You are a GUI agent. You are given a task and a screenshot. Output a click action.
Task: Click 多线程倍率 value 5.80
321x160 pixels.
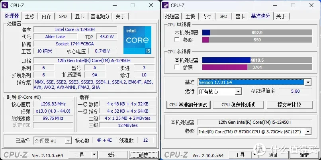296,91
